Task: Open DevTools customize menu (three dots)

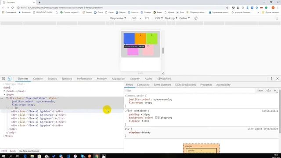Action: point(271,79)
